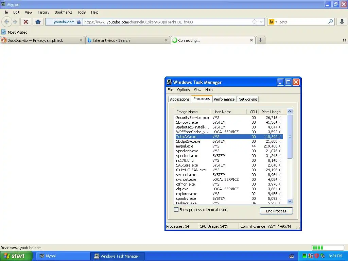The image size is (348, 261).
Task: Switch to the Applications tab
Action: 179,99
